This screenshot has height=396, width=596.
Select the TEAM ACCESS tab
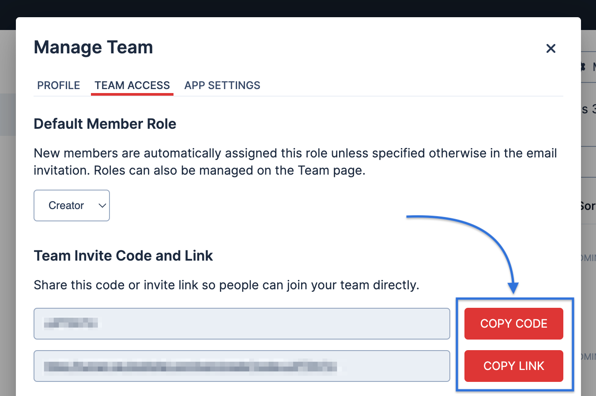click(x=132, y=85)
